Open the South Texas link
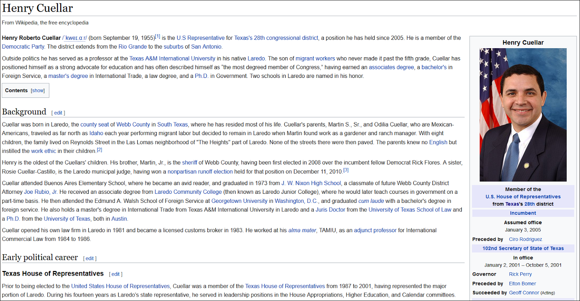The height and width of the screenshot is (301, 580). [173, 125]
